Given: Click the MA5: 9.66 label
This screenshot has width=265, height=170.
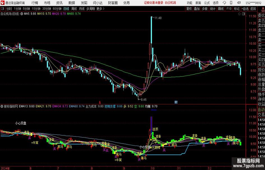Looking at the screenshot, I should [30, 14].
